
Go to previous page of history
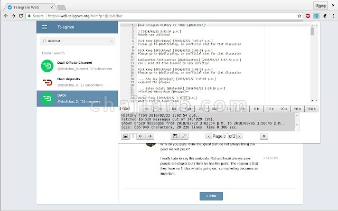click(209, 136)
